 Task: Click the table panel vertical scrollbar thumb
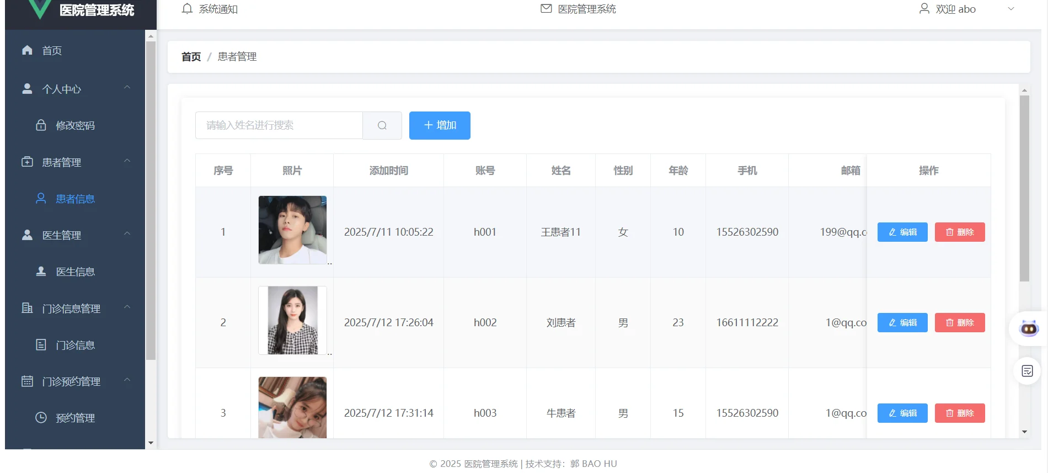(x=1024, y=189)
